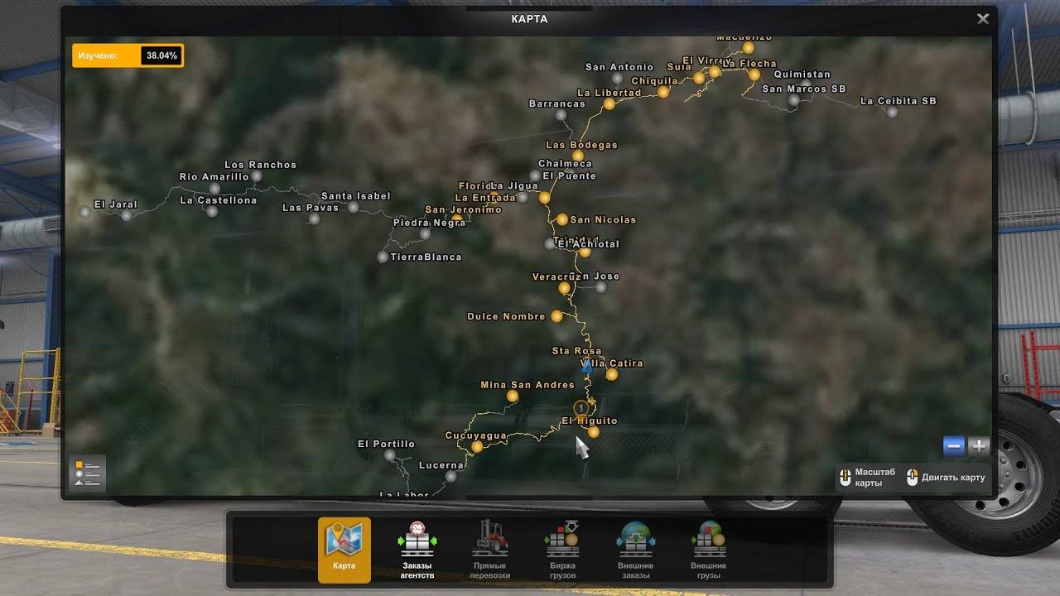Click the Sta Rosa city label
The width and height of the screenshot is (1060, 596).
(577, 351)
